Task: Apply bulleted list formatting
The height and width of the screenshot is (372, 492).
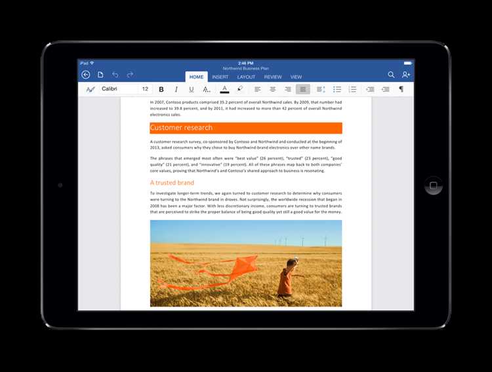Action: tap(337, 89)
